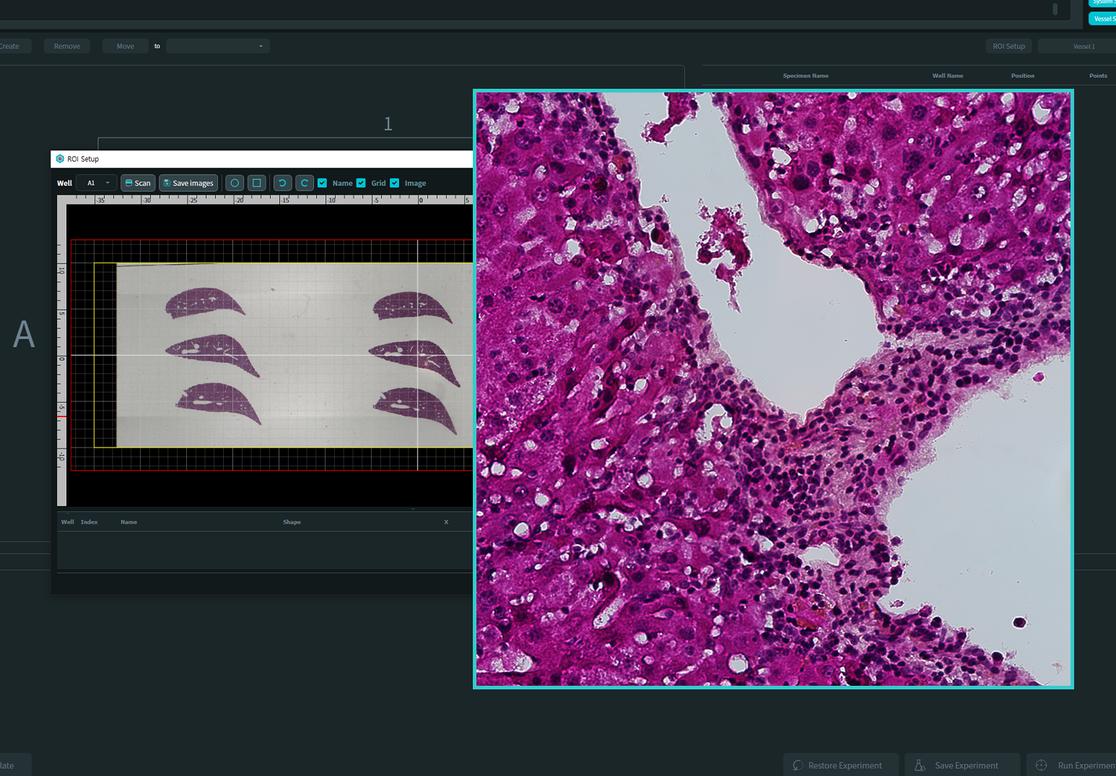Click Restore Experiment

pos(841,765)
